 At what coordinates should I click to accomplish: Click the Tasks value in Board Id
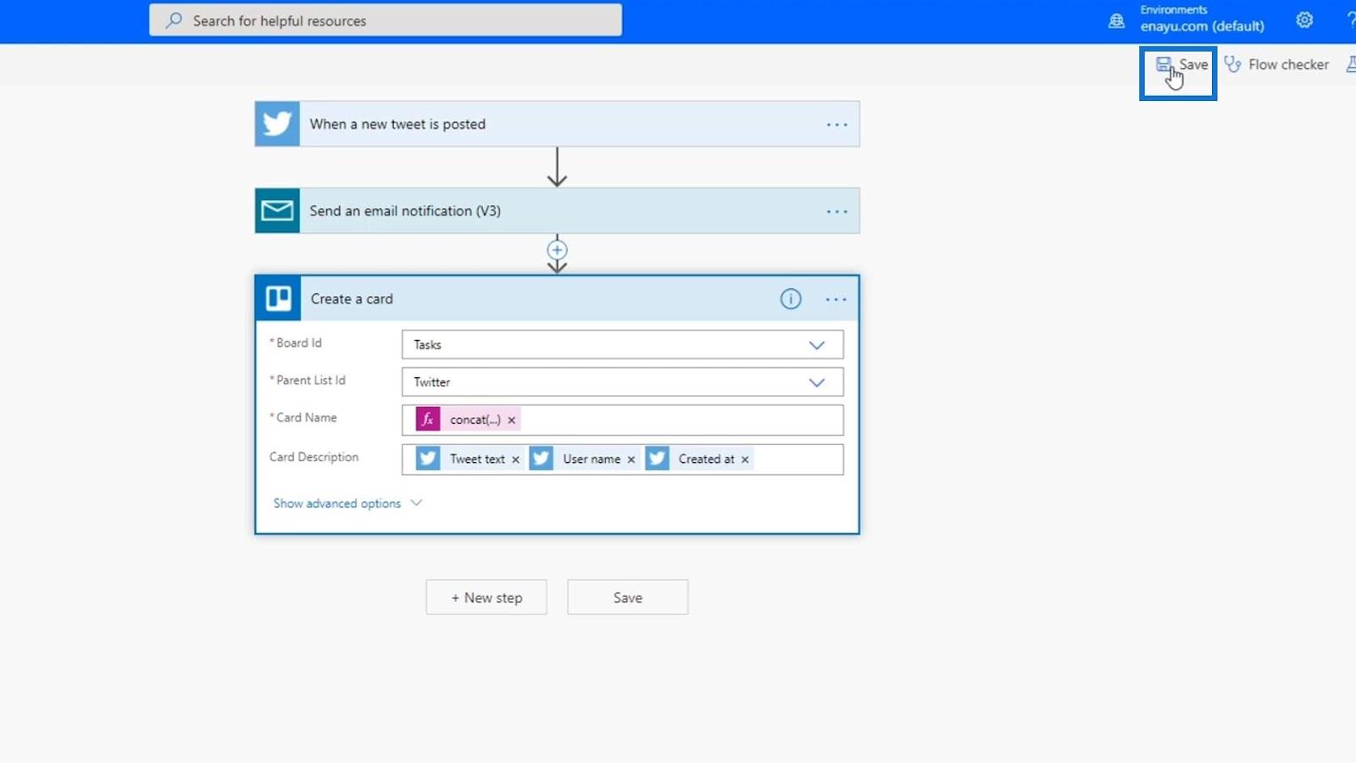point(427,345)
